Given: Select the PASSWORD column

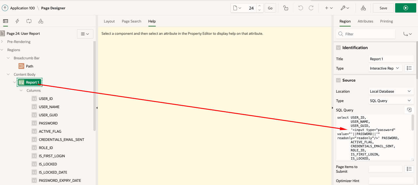Looking at the screenshot, I should (x=48, y=123).
